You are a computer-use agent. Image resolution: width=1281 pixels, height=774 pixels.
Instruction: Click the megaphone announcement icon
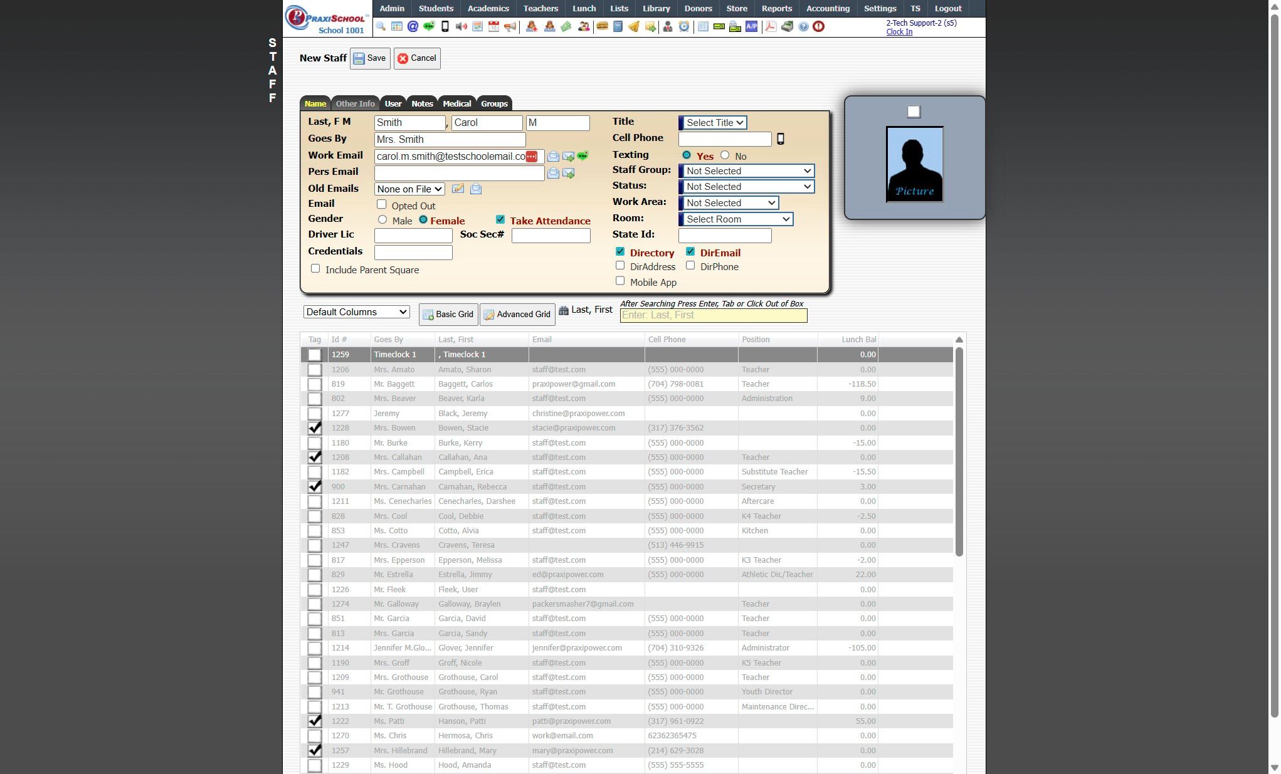(510, 26)
